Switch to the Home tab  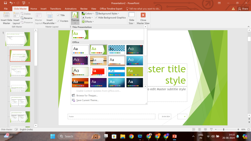34,8
